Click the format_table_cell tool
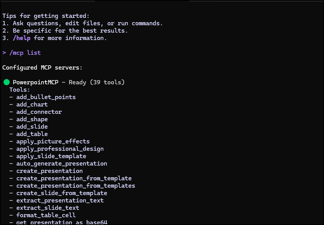Screen dimensions: 324x225 click(x=46, y=215)
